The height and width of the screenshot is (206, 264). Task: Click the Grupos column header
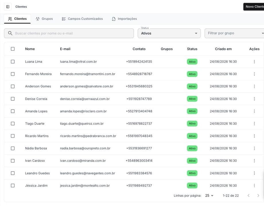(x=167, y=49)
